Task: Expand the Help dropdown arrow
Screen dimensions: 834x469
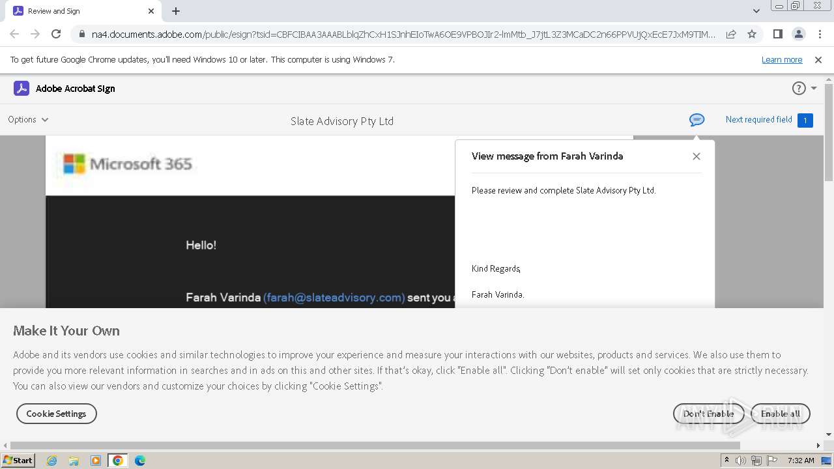Action: point(814,89)
